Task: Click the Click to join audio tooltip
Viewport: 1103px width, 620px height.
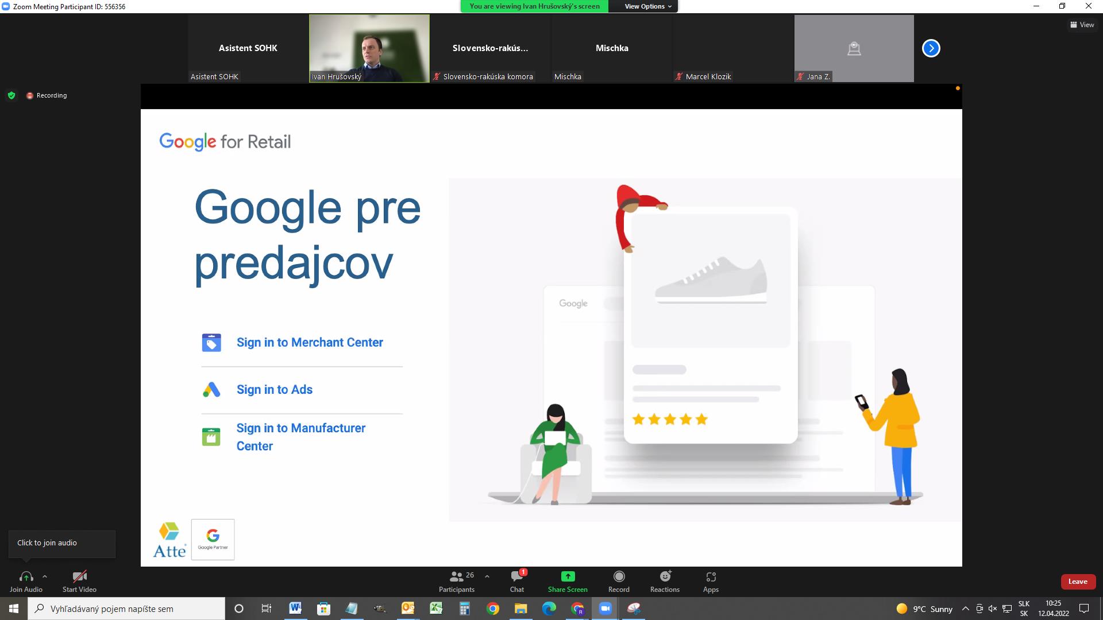Action: click(x=62, y=543)
